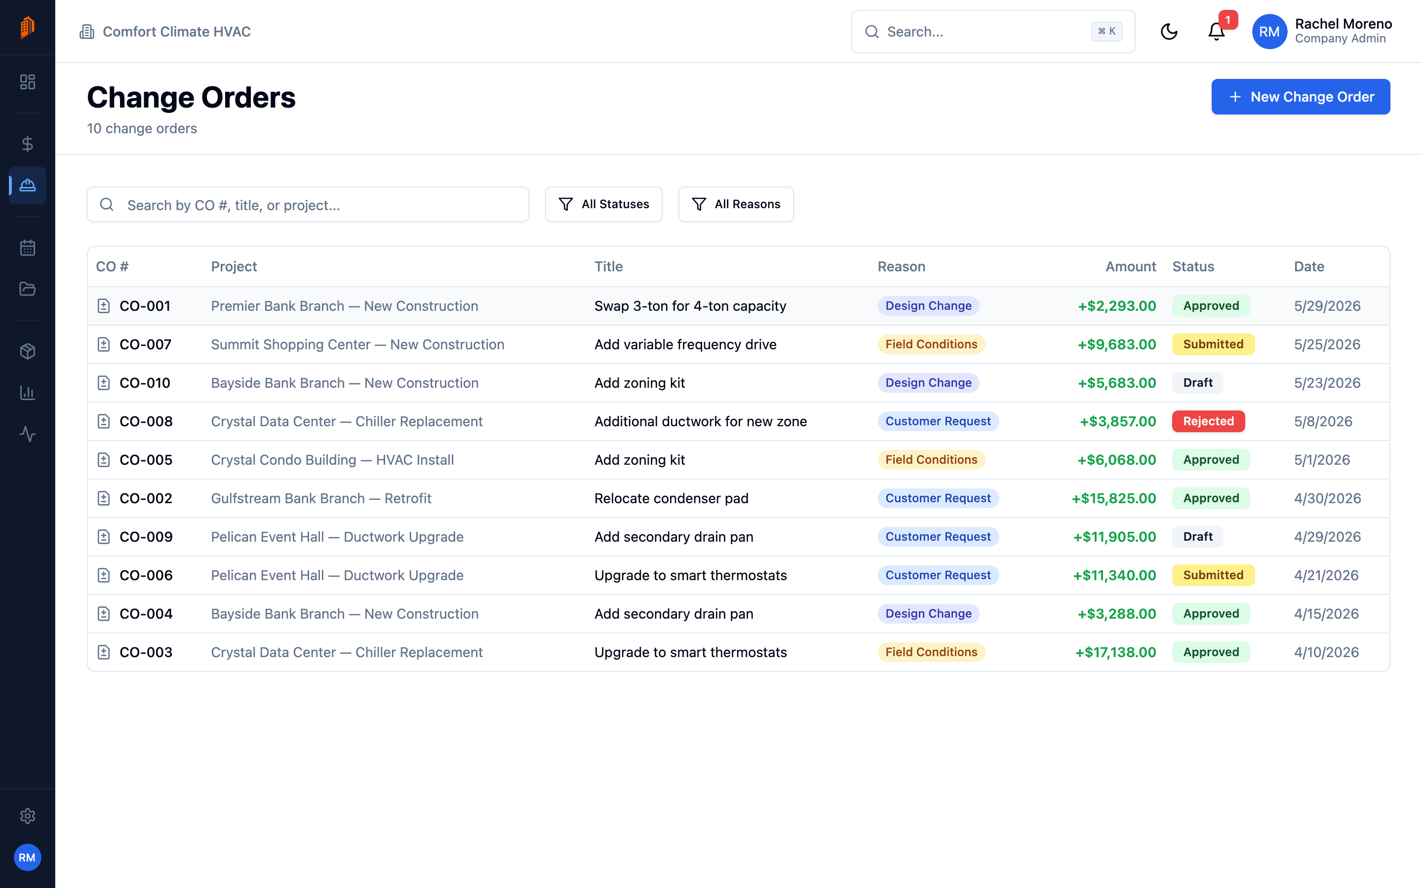Click the document icon for CO-008
Image resolution: width=1422 pixels, height=888 pixels.
(x=104, y=421)
